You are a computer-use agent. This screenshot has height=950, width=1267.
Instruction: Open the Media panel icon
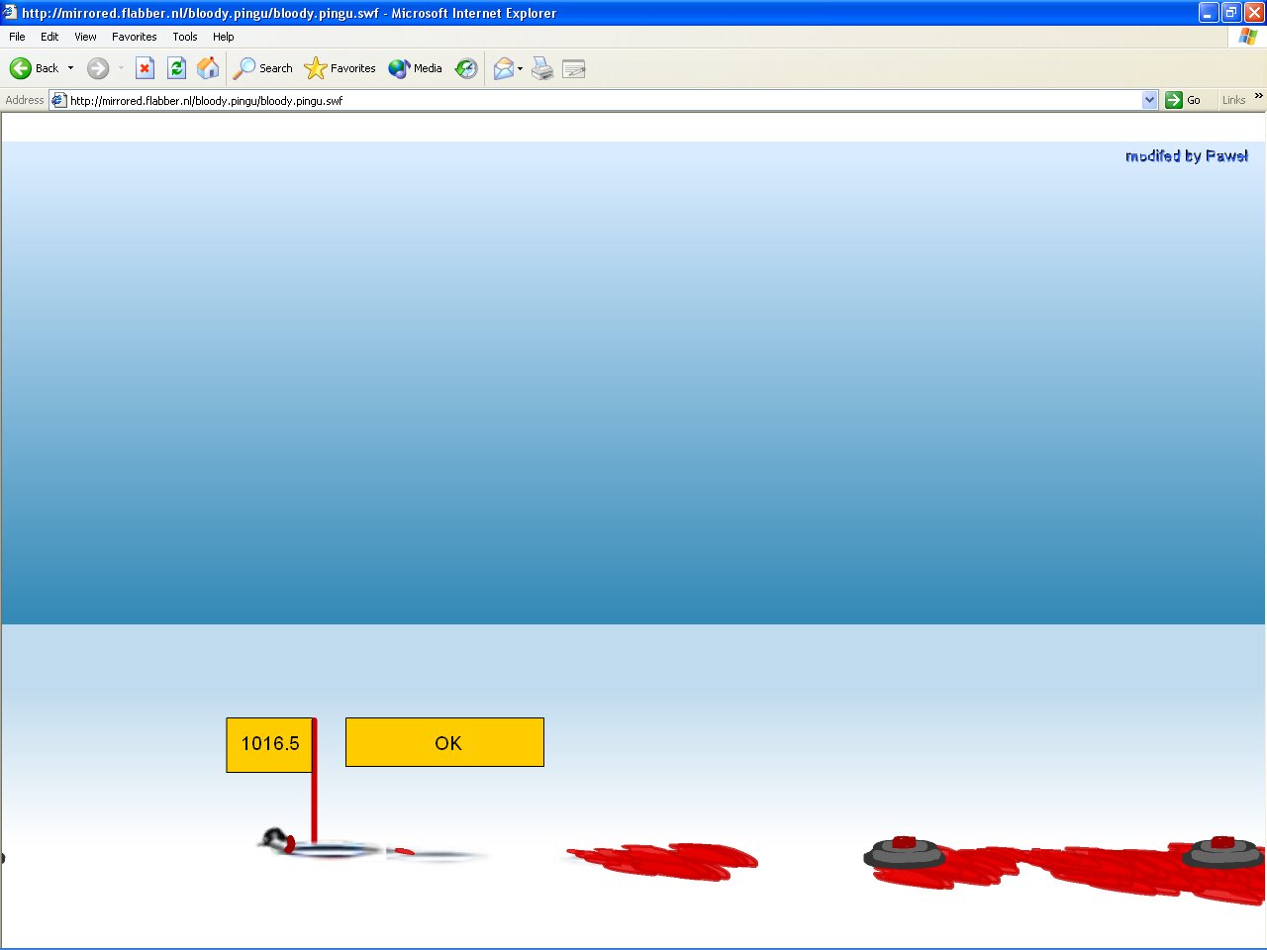(399, 68)
